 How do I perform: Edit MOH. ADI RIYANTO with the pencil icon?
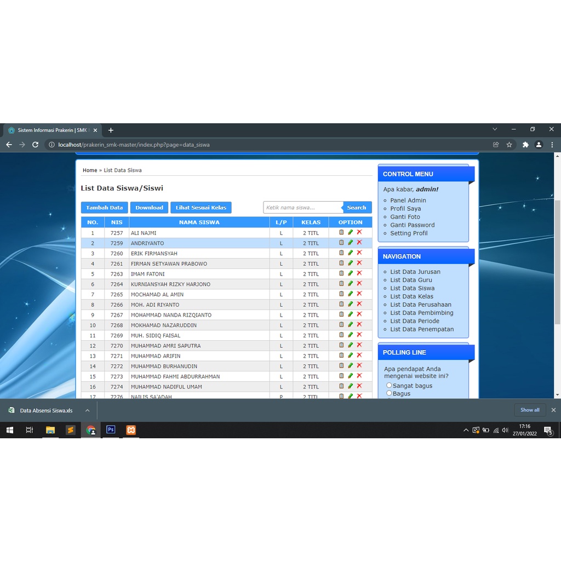pos(350,304)
